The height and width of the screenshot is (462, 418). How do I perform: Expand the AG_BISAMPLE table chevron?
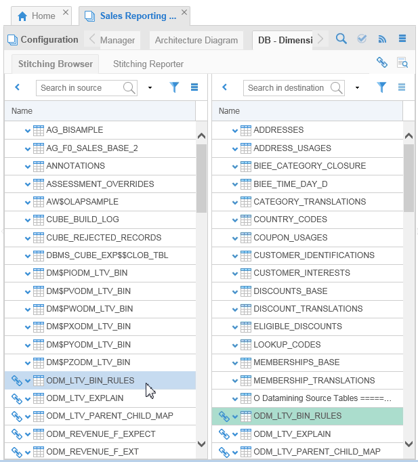click(28, 131)
